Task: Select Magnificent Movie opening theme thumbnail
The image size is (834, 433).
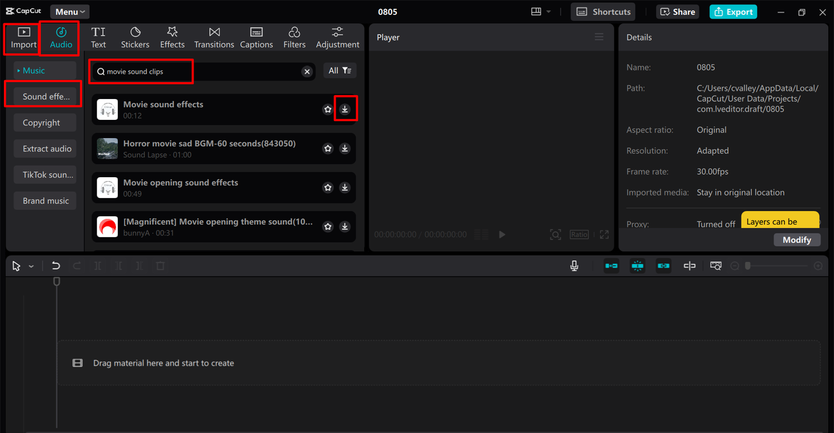Action: point(108,227)
